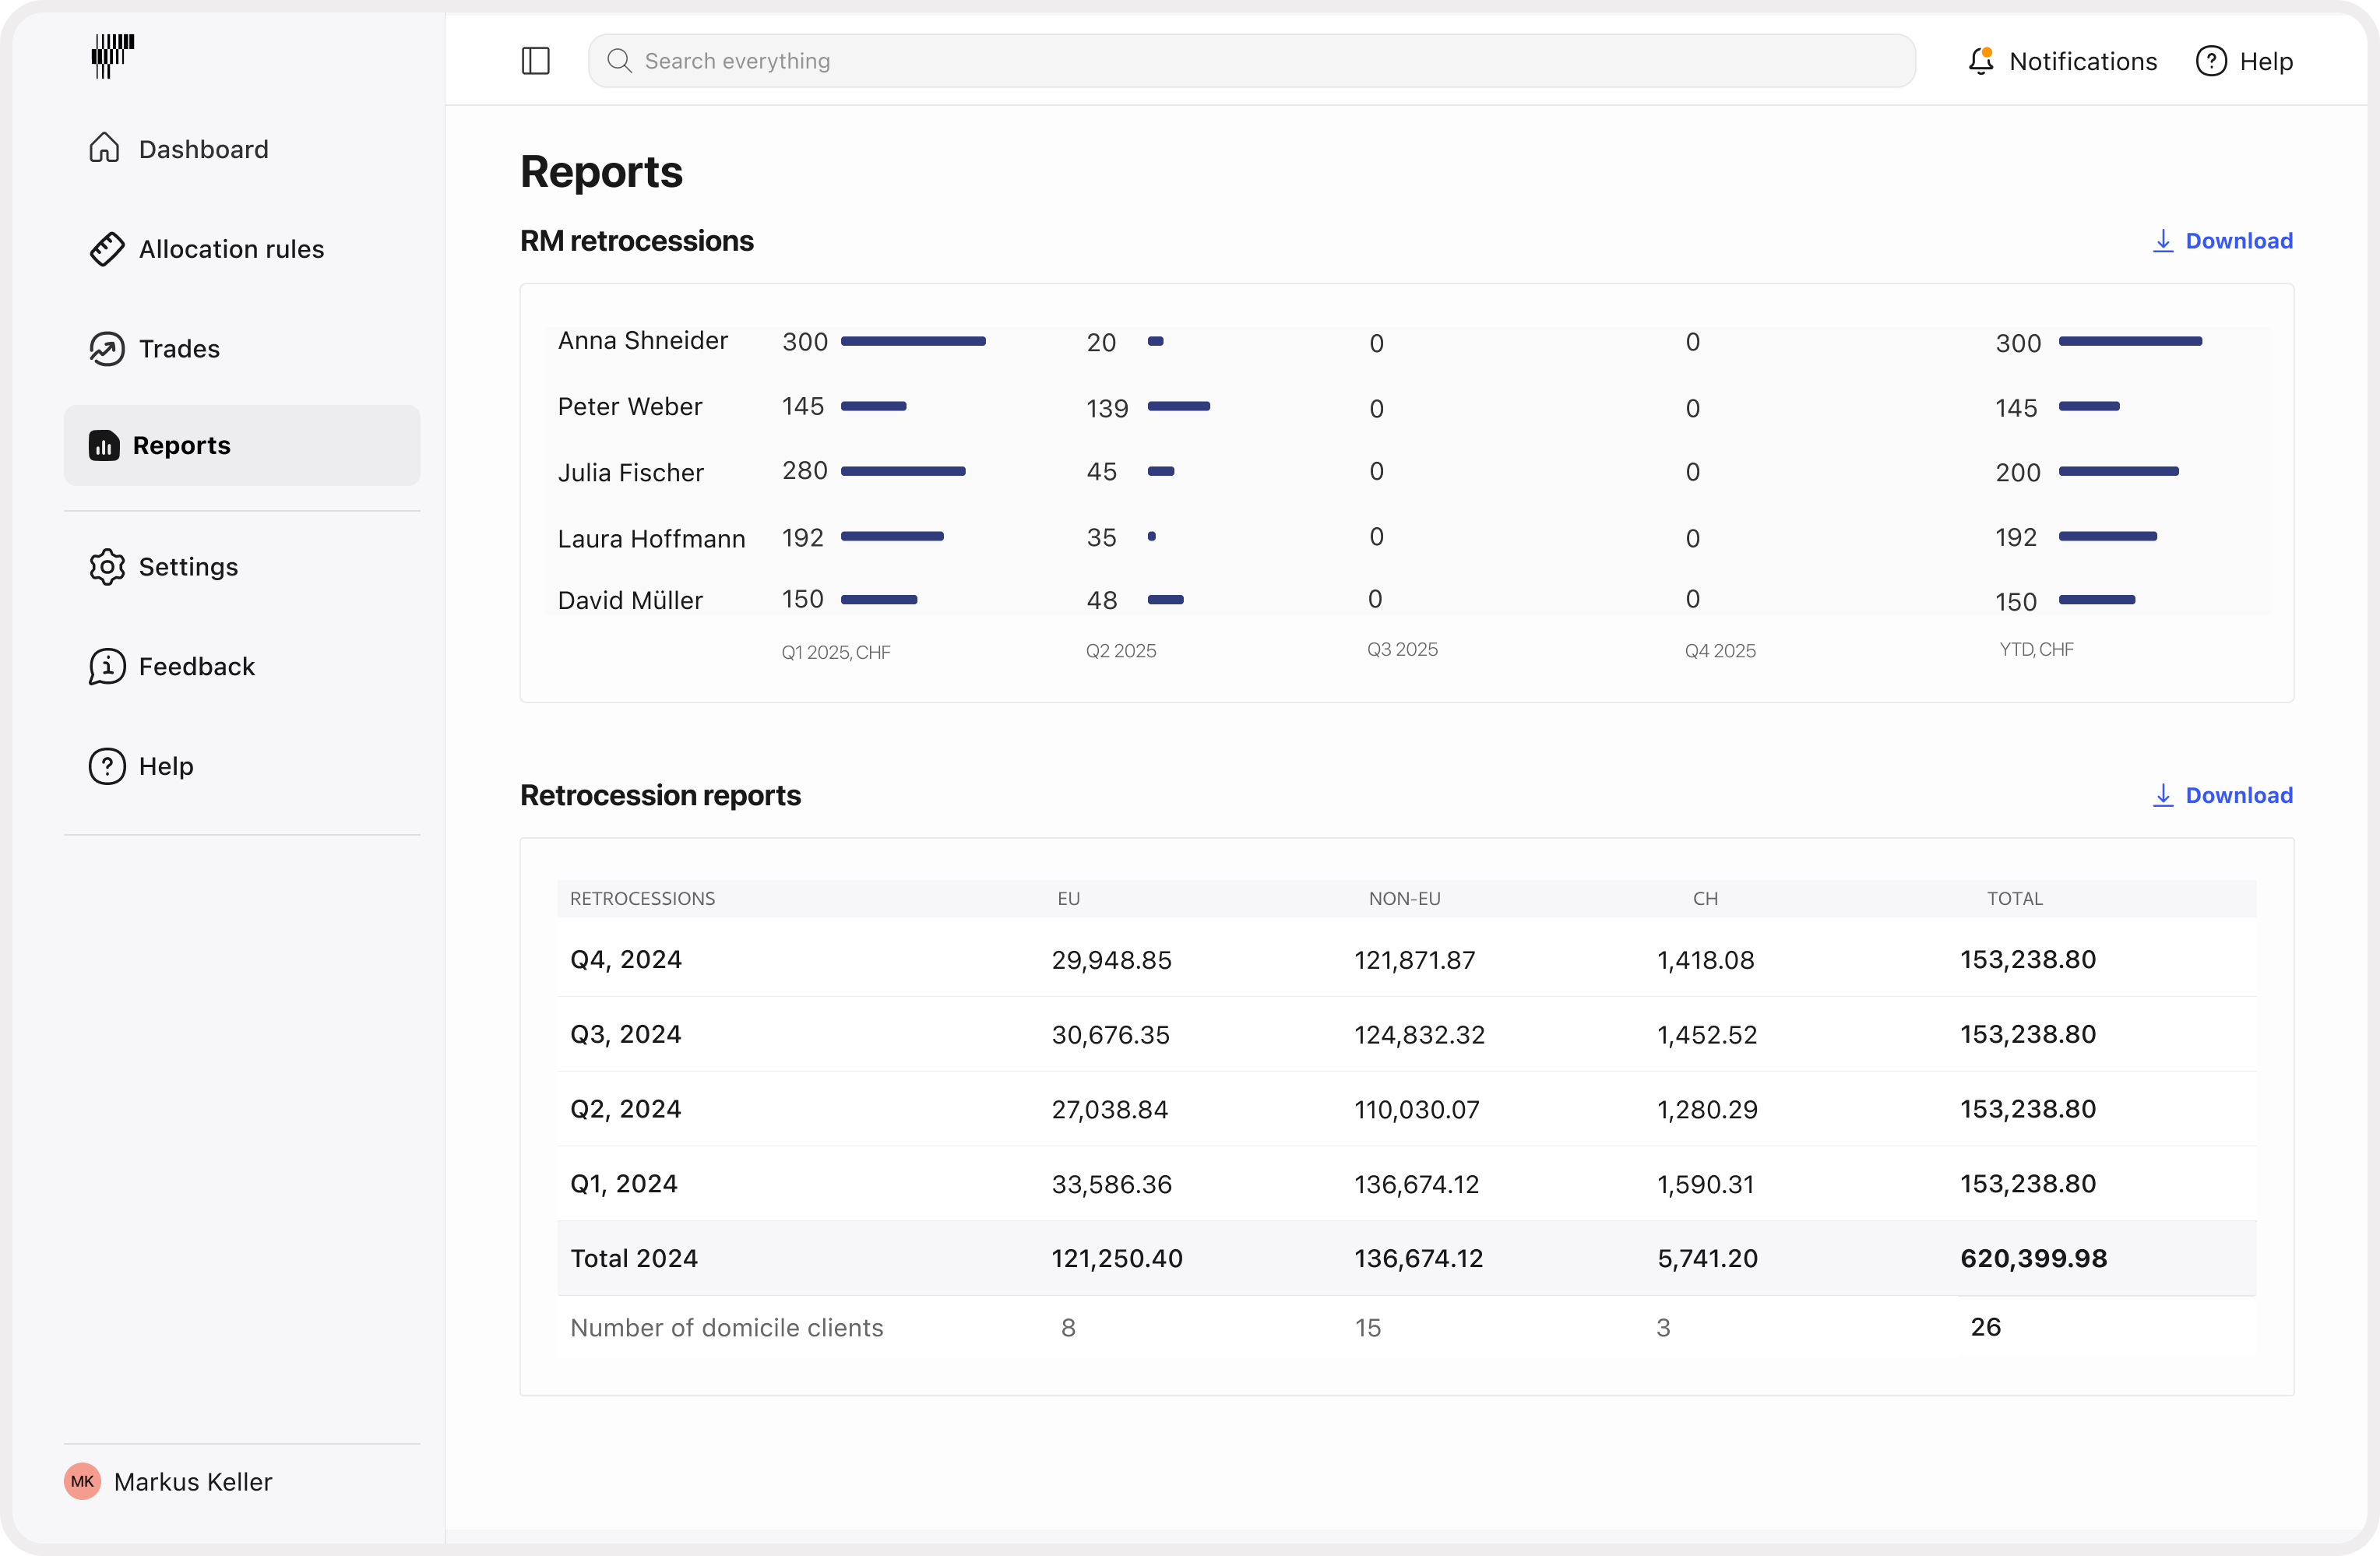Download the RM retrocessions report

pos(2222,240)
